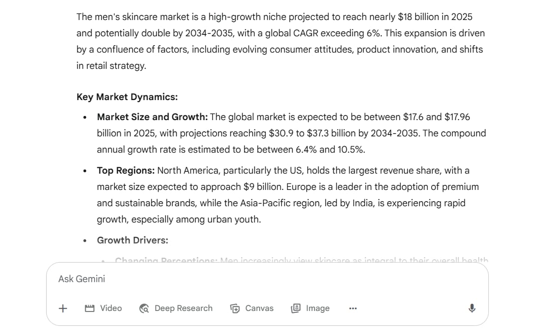Choose the Image tool label
This screenshot has height=331, width=548.
tap(318, 308)
